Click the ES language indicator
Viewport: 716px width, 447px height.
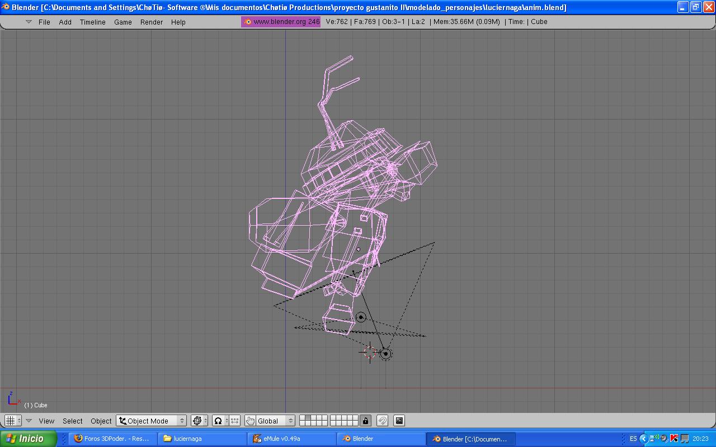633,439
